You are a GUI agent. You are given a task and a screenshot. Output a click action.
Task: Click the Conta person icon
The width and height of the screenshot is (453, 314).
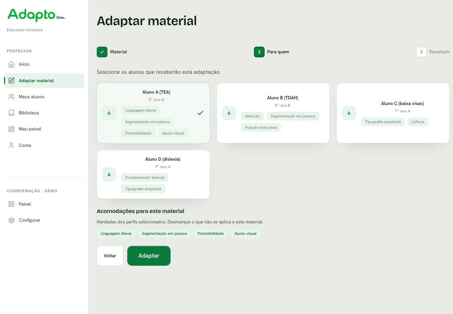point(11,145)
